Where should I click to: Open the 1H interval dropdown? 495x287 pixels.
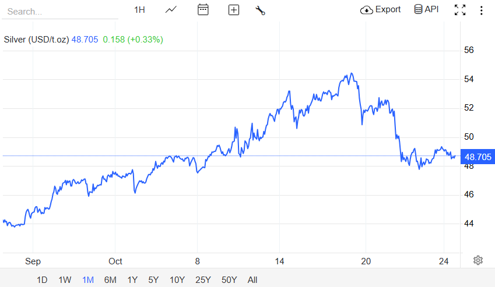point(139,10)
